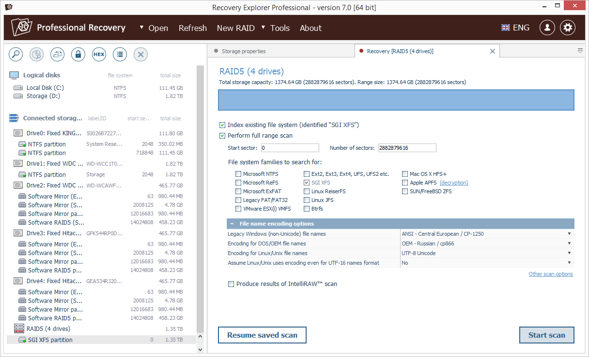The height and width of the screenshot is (357, 589).
Task: Open the disk space analysis tool
Action: (x=36, y=54)
